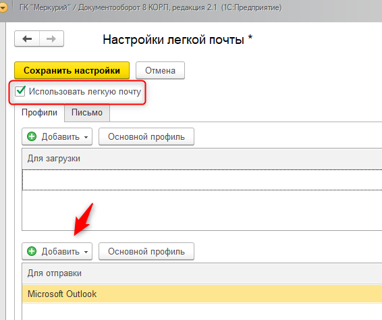Expand lower Добавить dropdown arrow
The image size is (382, 320).
pos(86,252)
